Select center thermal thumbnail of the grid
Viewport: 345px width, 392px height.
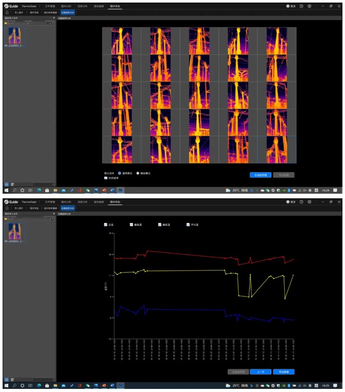(199, 95)
